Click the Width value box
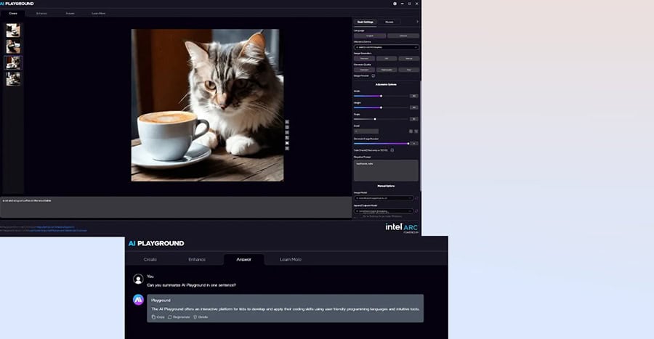Screen dimensions: 654x339 pos(414,96)
